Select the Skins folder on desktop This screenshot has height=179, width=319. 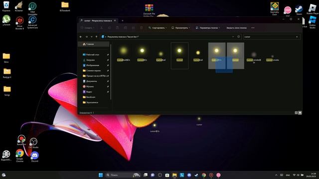pyautogui.click(x=6, y=58)
